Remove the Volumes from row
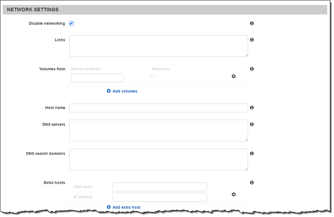This screenshot has width=334, height=217. [234, 76]
